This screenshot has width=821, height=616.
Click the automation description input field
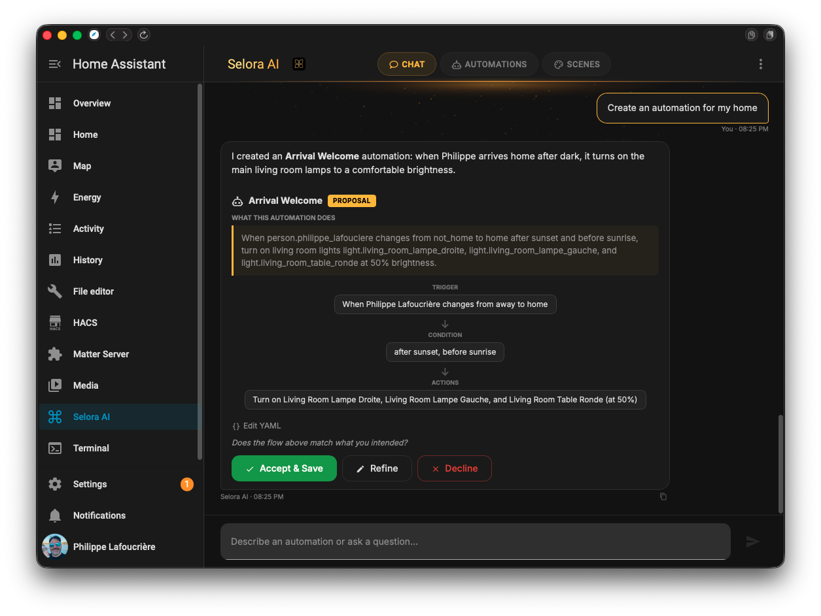pyautogui.click(x=458, y=542)
